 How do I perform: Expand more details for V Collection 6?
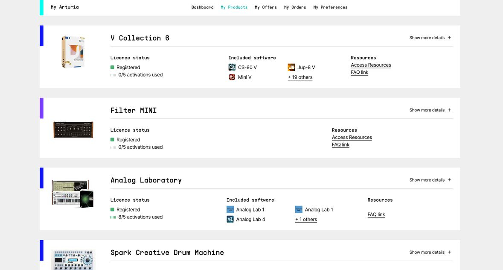coord(430,38)
